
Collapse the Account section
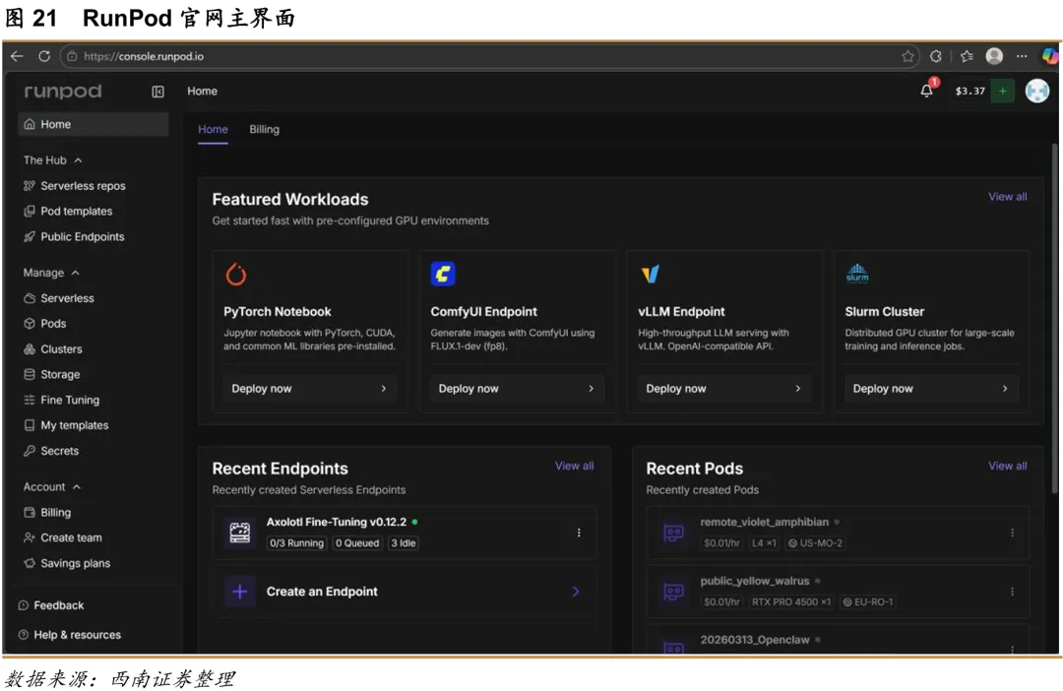click(52, 487)
